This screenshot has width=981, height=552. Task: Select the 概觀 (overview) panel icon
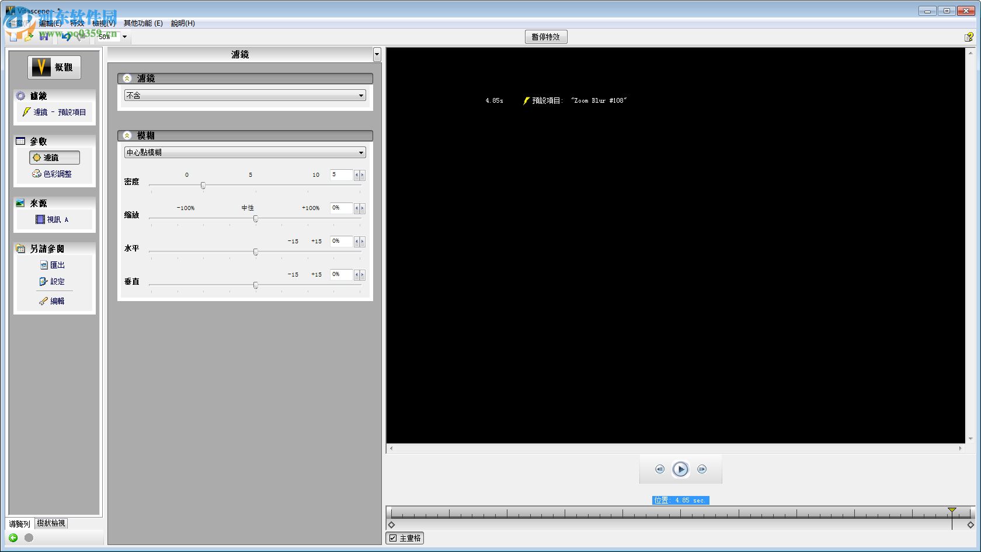tap(41, 67)
